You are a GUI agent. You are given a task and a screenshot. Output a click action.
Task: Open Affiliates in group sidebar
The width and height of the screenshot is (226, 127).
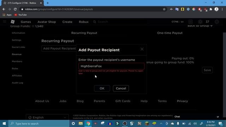17,75
